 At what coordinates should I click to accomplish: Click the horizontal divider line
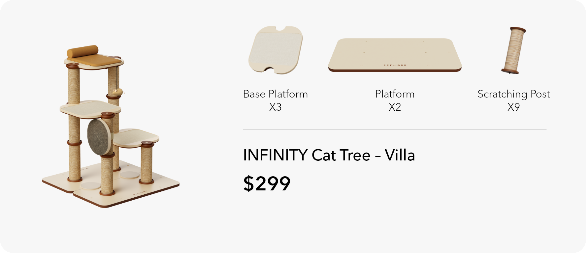[395, 129]
